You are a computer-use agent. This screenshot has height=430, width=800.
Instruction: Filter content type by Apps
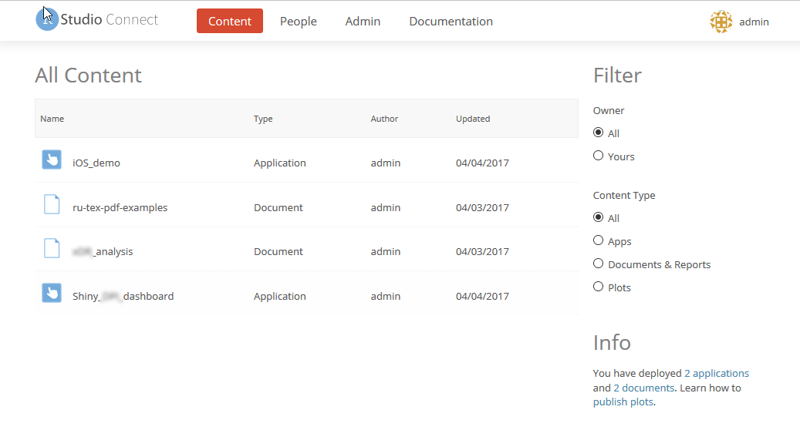tap(599, 240)
